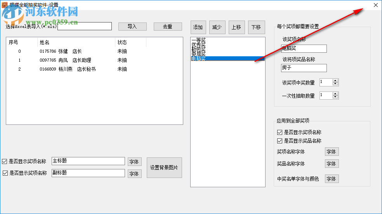Decrease the 一次性抽取数量 value with the down arrow
This screenshot has height=214, width=382.
tap(335, 97)
